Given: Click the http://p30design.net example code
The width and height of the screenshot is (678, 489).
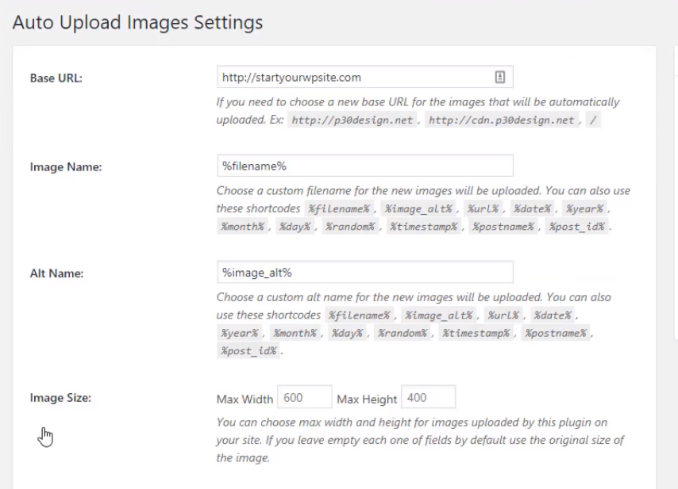Looking at the screenshot, I should (x=352, y=120).
